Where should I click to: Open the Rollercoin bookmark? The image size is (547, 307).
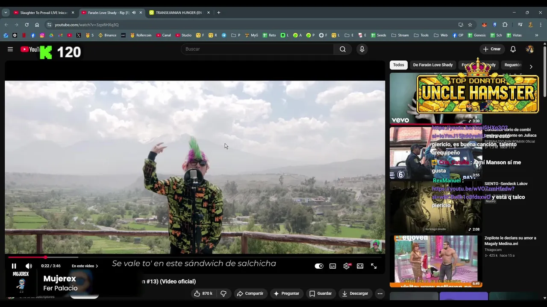click(141, 35)
